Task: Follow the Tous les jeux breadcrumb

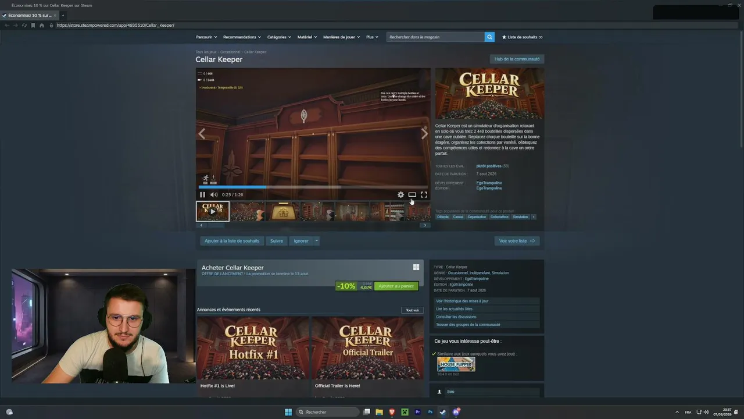Action: point(206,52)
